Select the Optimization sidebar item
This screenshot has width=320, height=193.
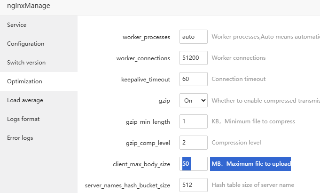coord(24,81)
